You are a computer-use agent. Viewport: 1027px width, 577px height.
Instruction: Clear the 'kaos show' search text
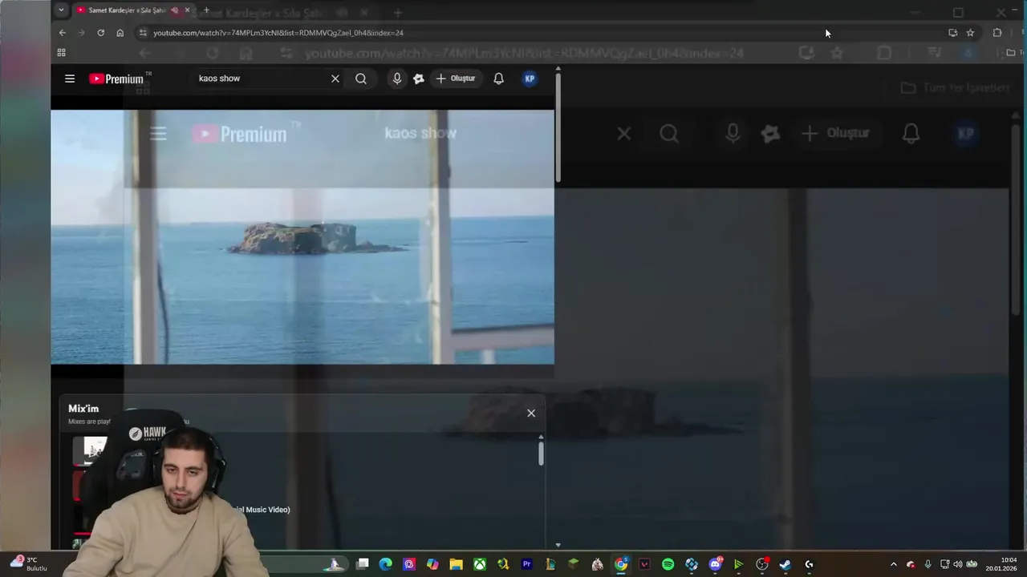pos(335,79)
